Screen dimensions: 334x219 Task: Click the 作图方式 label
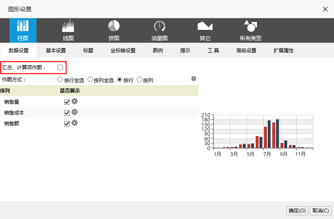(14, 80)
